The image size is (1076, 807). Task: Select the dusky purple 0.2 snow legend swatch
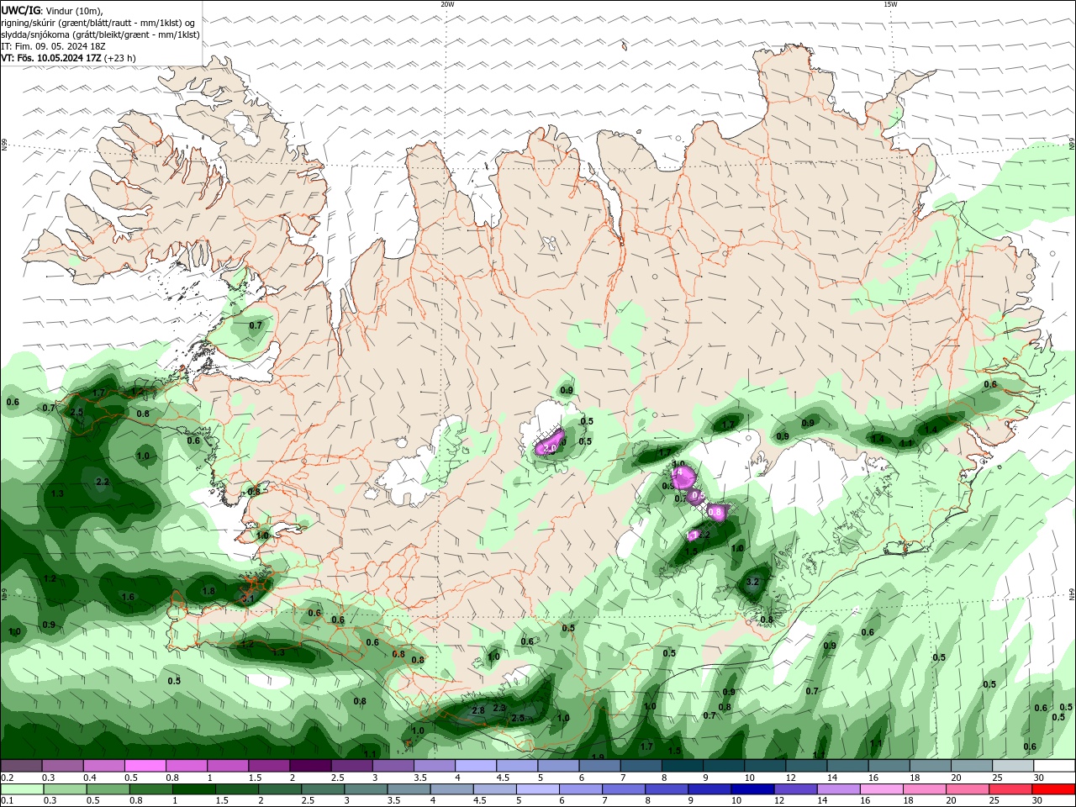tap(21, 766)
